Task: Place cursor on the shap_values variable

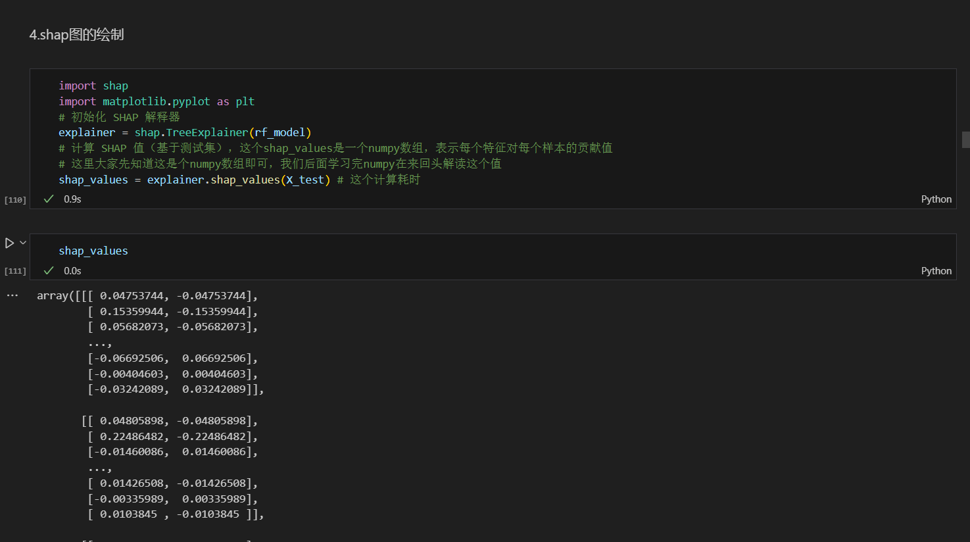Action: point(93,250)
